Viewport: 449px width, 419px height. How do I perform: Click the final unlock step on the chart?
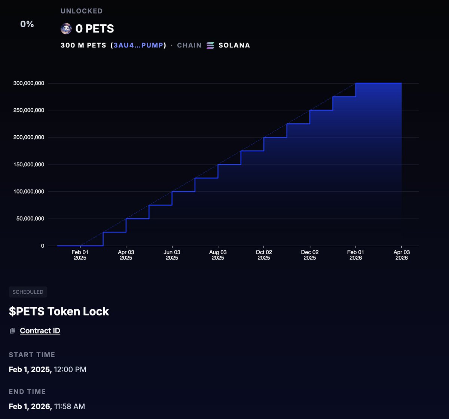pyautogui.click(x=378, y=83)
